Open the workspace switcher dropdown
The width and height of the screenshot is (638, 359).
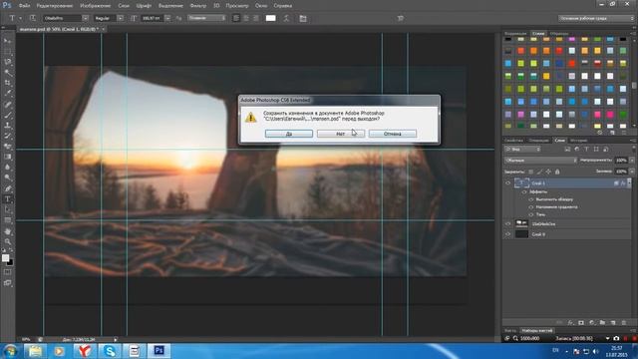coord(596,18)
